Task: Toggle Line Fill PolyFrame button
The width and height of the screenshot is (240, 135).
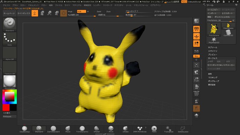Action: [x=196, y=93]
